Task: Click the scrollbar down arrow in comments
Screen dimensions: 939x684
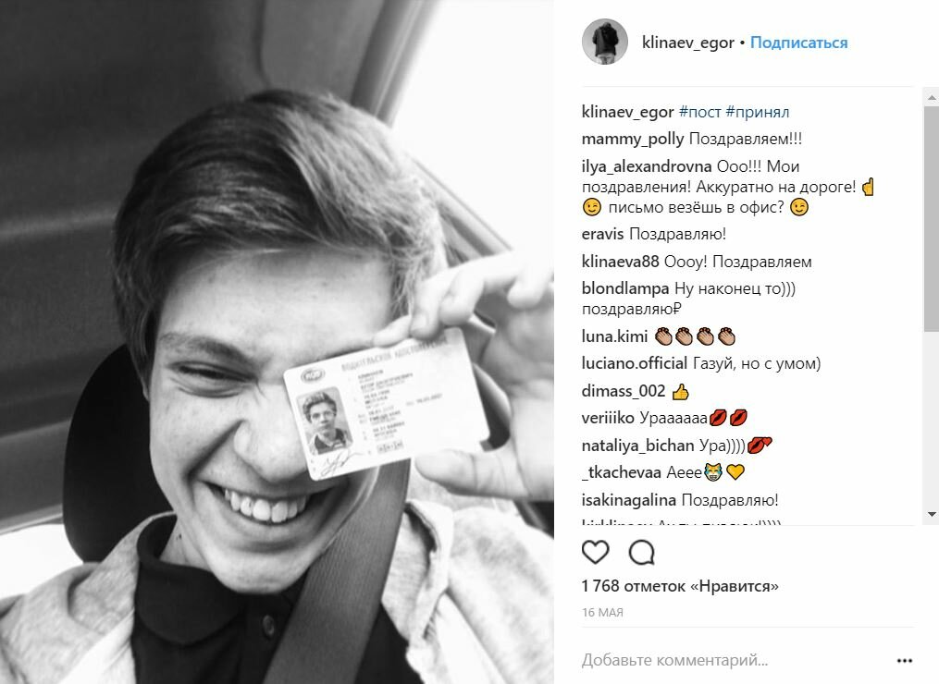Action: (932, 514)
